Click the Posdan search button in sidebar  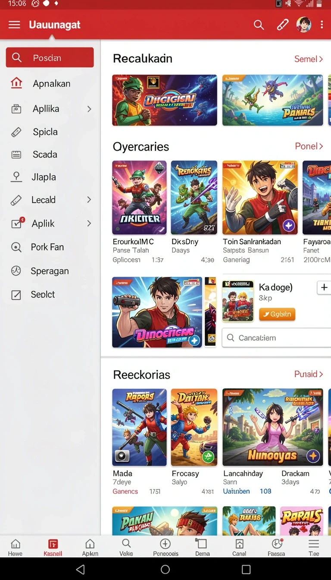click(x=50, y=57)
